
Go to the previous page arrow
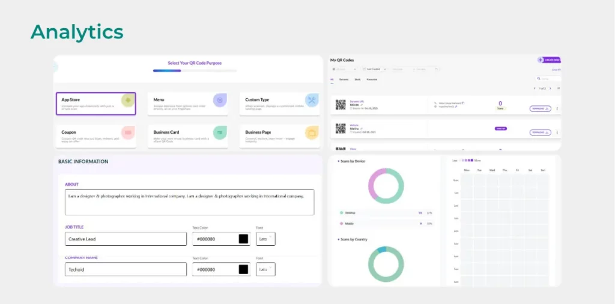click(535, 89)
